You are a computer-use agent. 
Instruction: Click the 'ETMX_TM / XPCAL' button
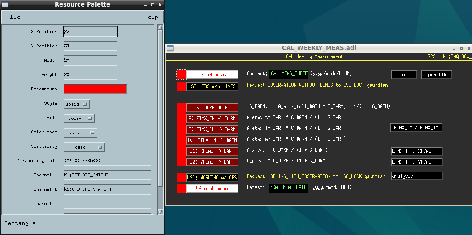(417, 151)
